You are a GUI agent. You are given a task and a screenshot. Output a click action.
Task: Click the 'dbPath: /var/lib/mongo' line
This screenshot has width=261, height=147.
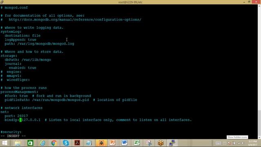point(28,60)
